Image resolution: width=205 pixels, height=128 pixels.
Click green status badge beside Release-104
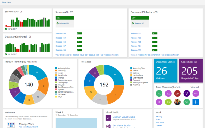click(155, 46)
